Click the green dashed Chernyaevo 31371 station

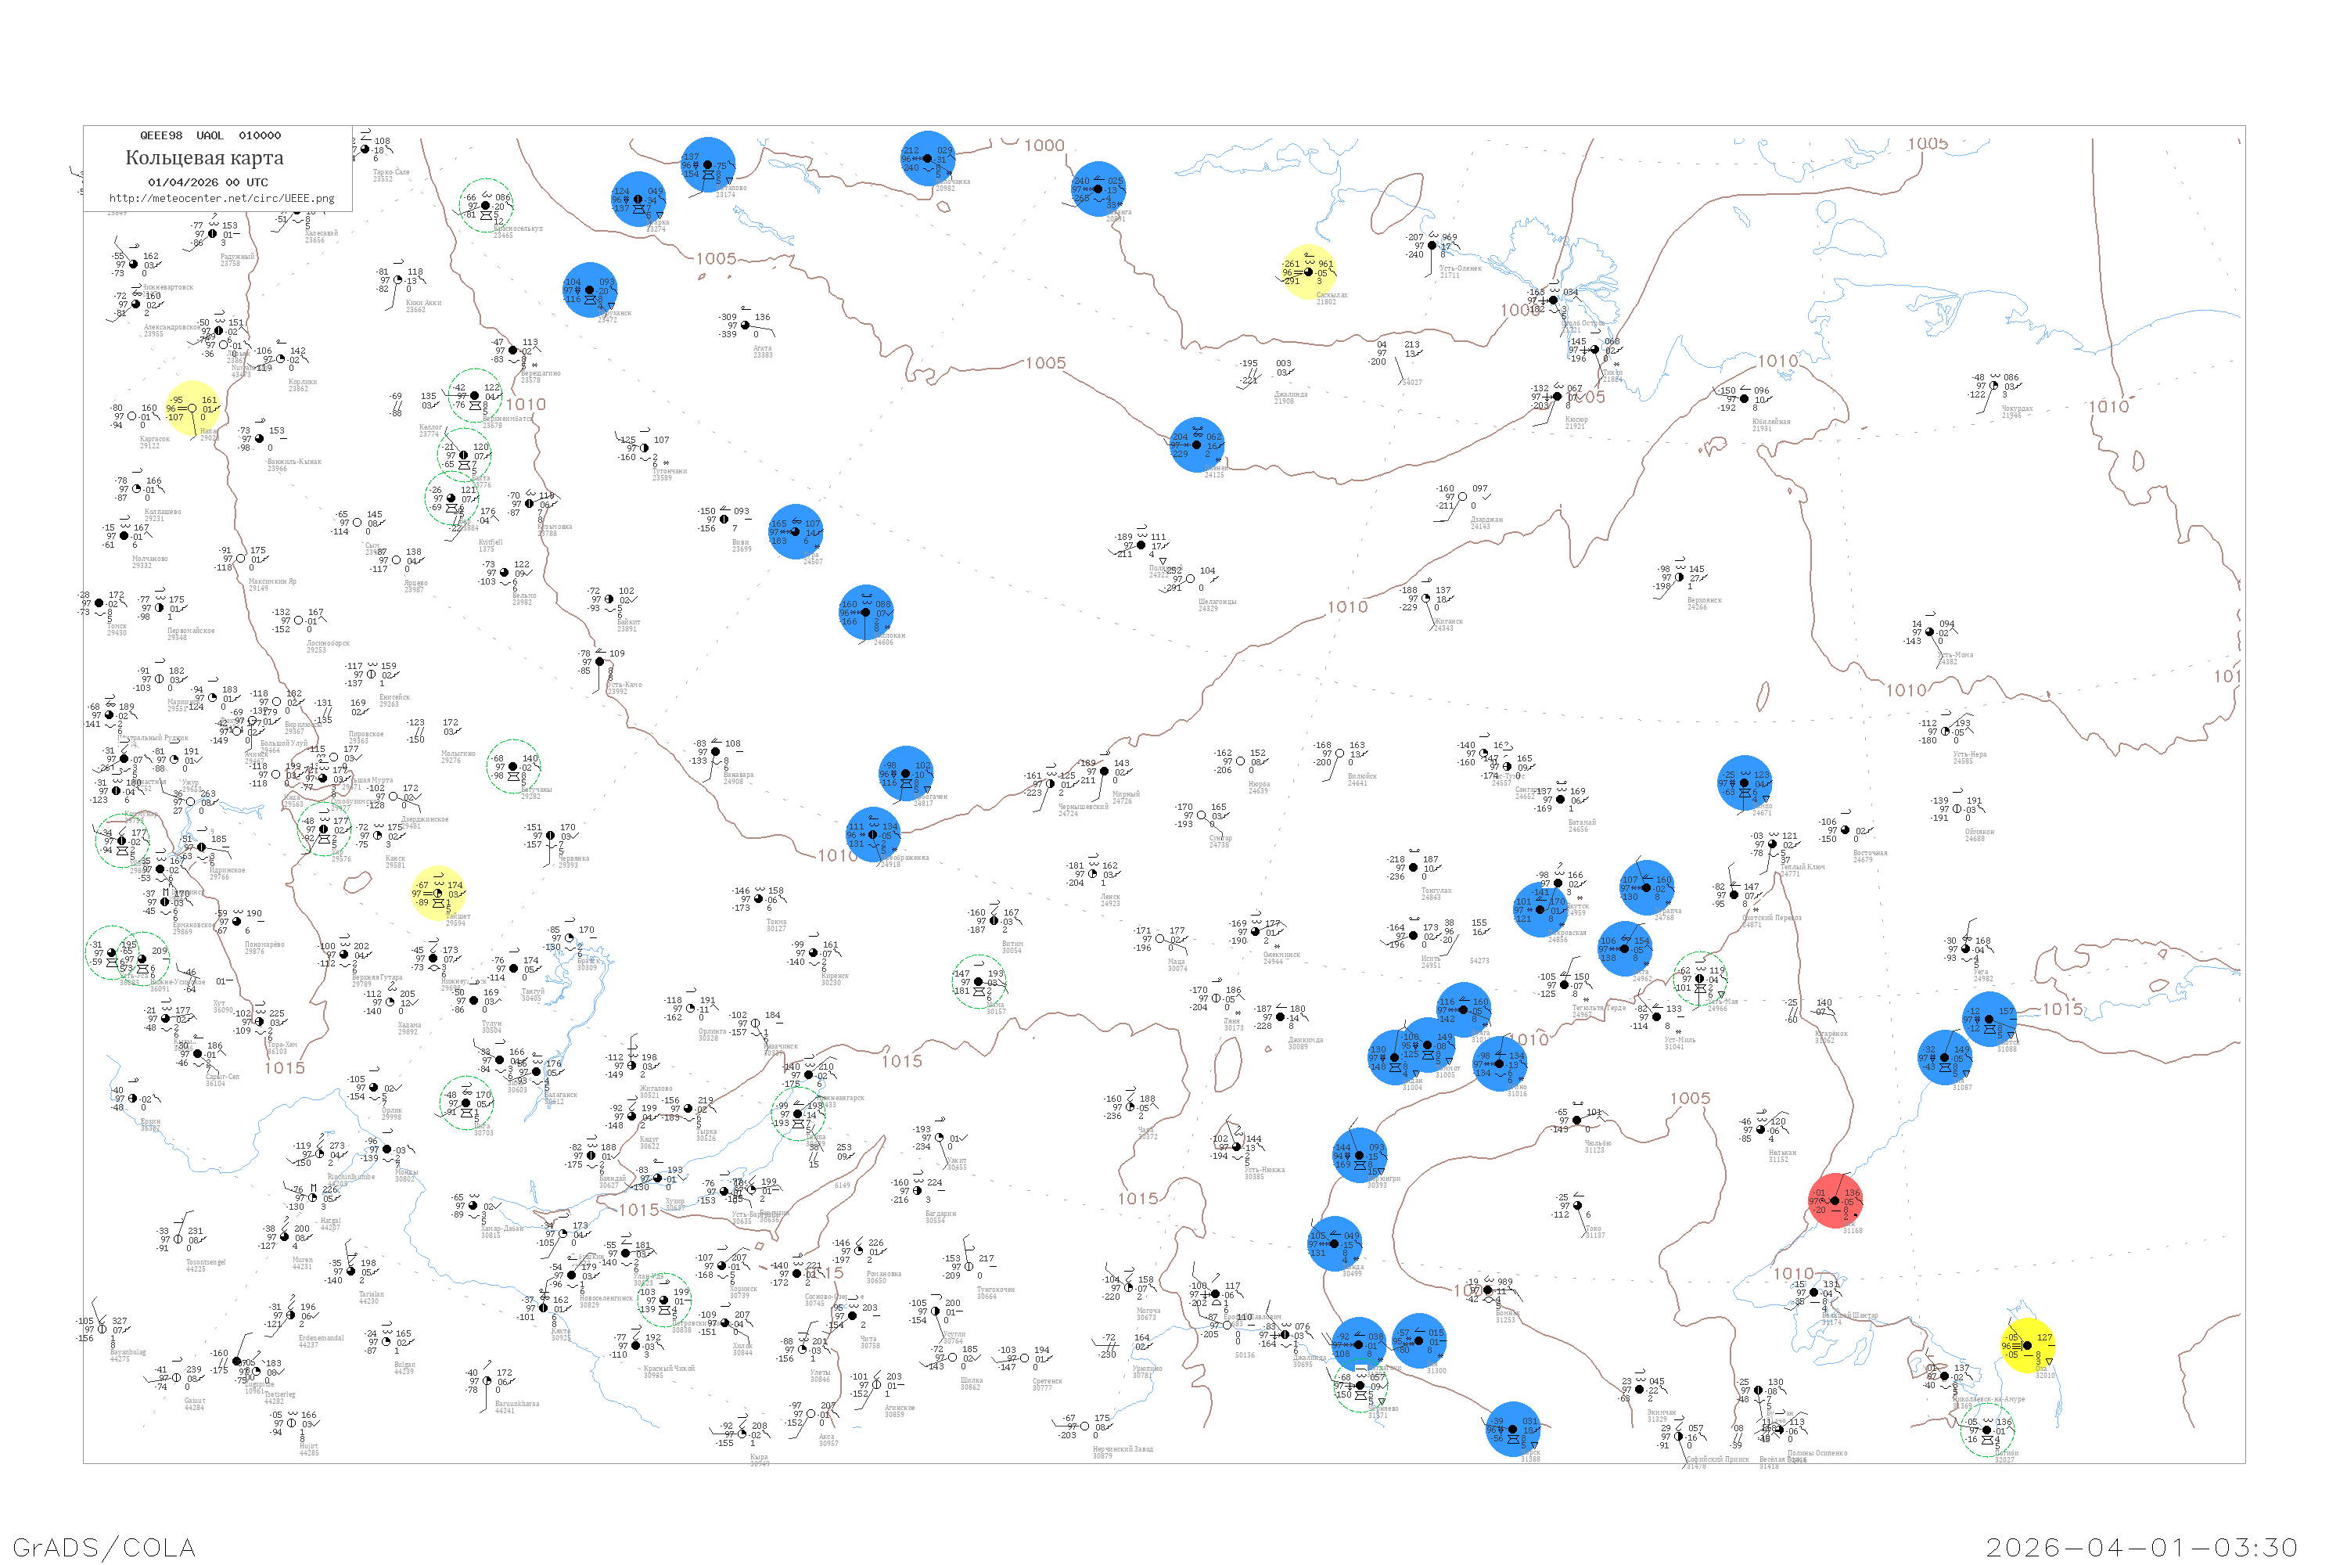[1360, 1385]
